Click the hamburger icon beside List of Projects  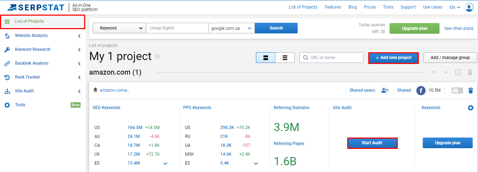(7, 21)
